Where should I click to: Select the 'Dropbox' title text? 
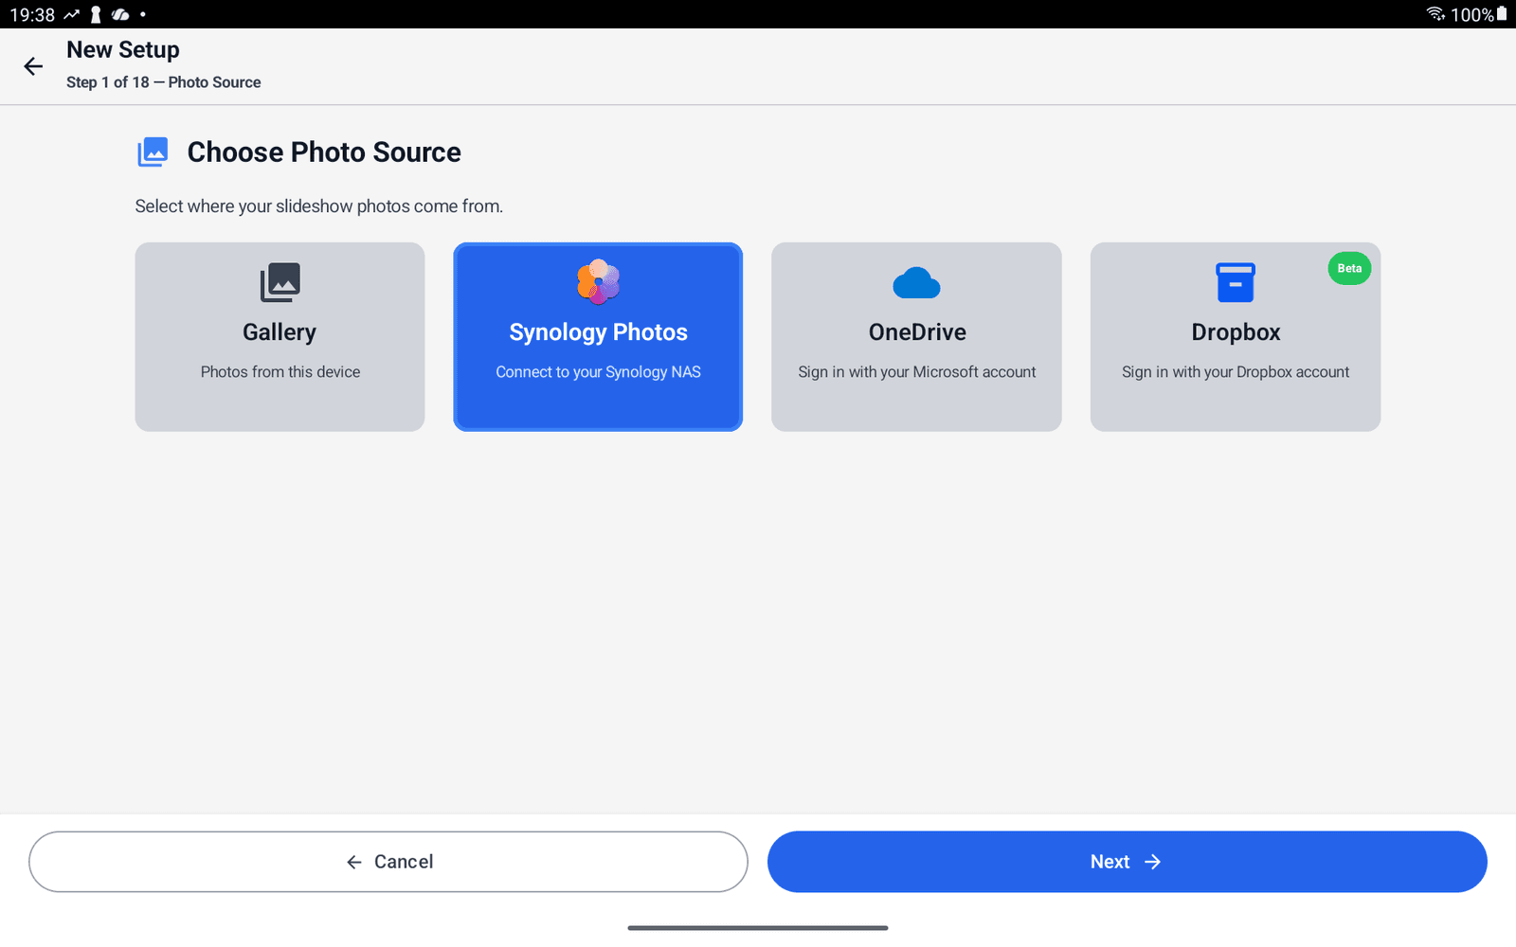tap(1236, 332)
